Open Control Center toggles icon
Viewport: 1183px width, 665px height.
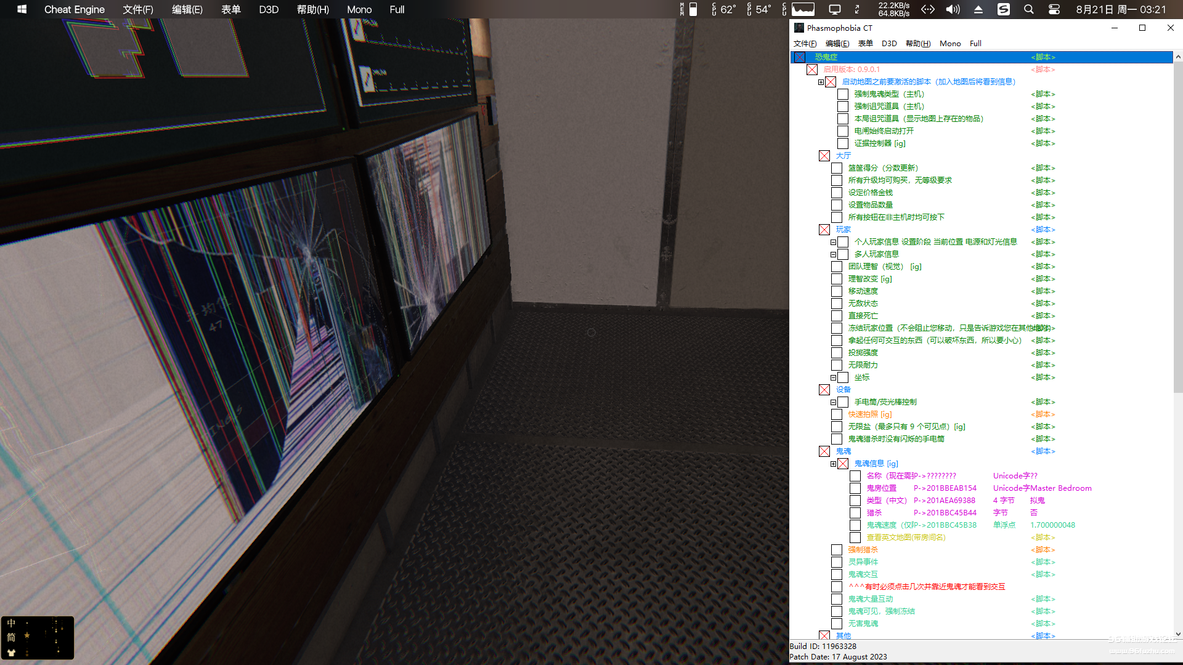coord(1054,9)
